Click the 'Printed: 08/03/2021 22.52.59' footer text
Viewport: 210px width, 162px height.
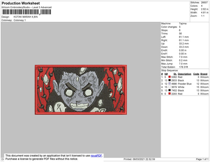139,159
